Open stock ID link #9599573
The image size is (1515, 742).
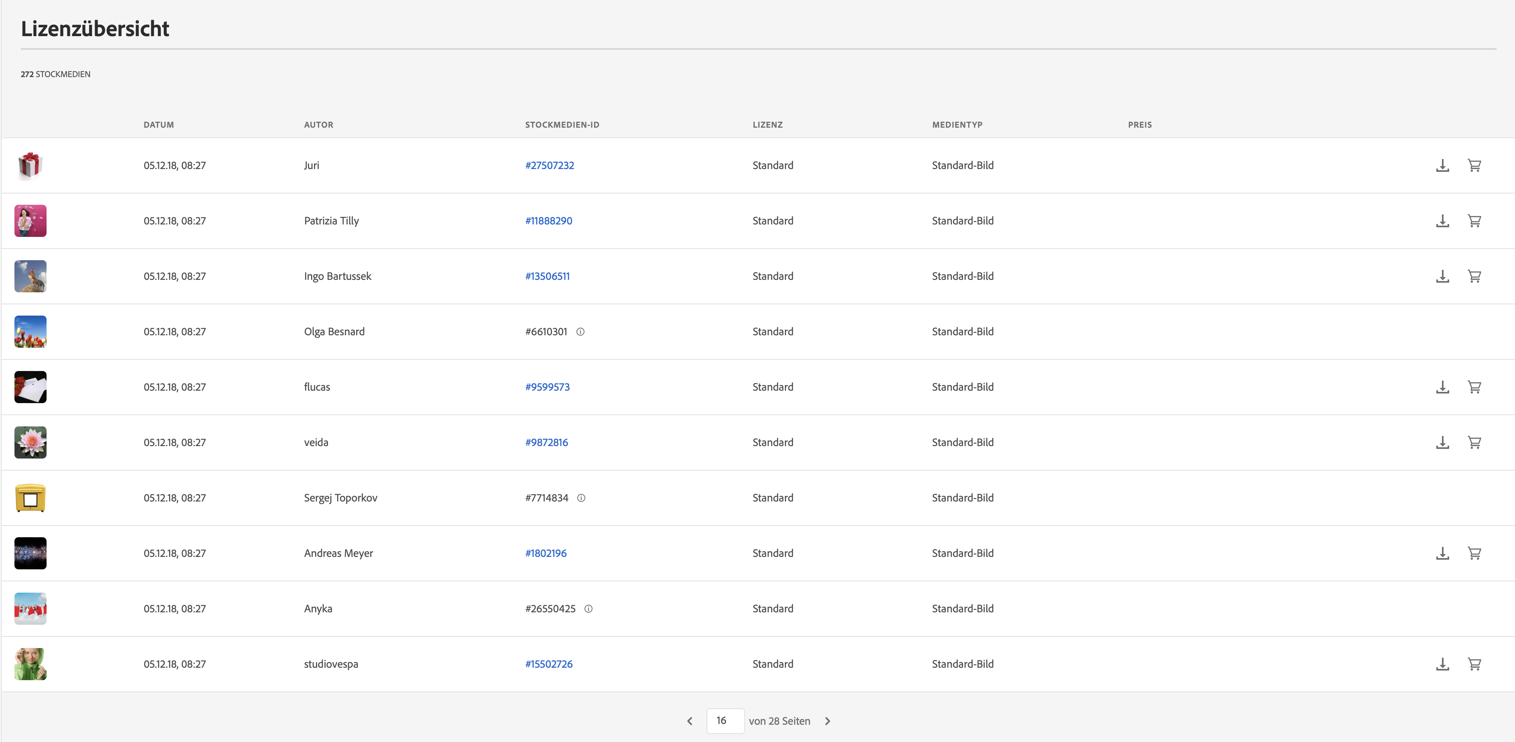[547, 387]
